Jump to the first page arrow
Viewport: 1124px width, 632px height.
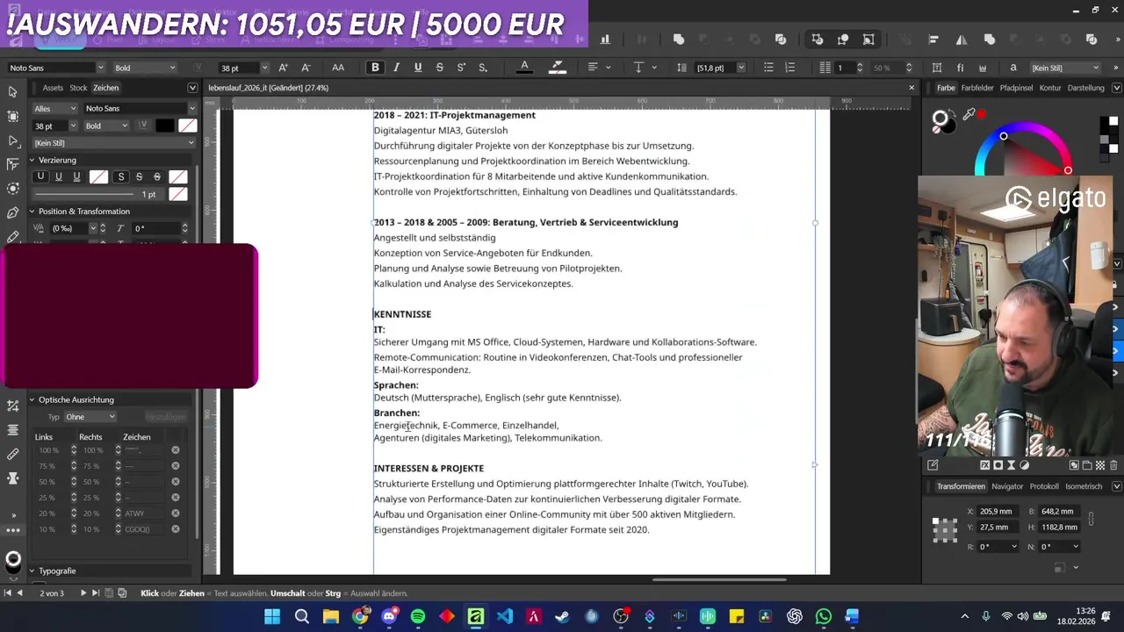8,593
